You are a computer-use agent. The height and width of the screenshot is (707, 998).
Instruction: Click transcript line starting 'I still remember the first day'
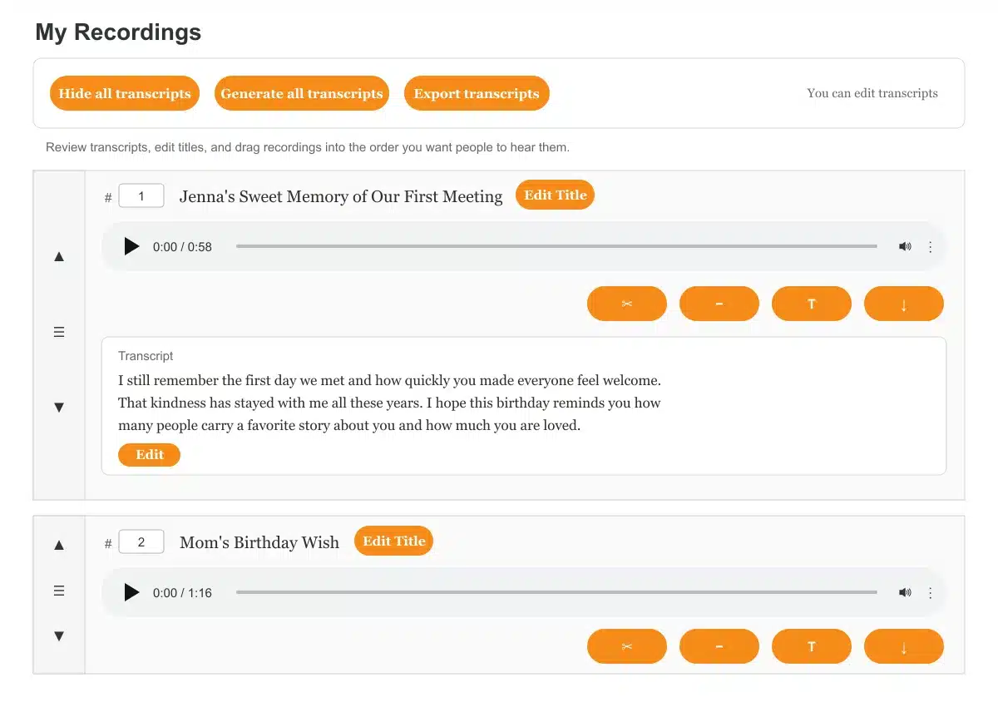pos(389,381)
